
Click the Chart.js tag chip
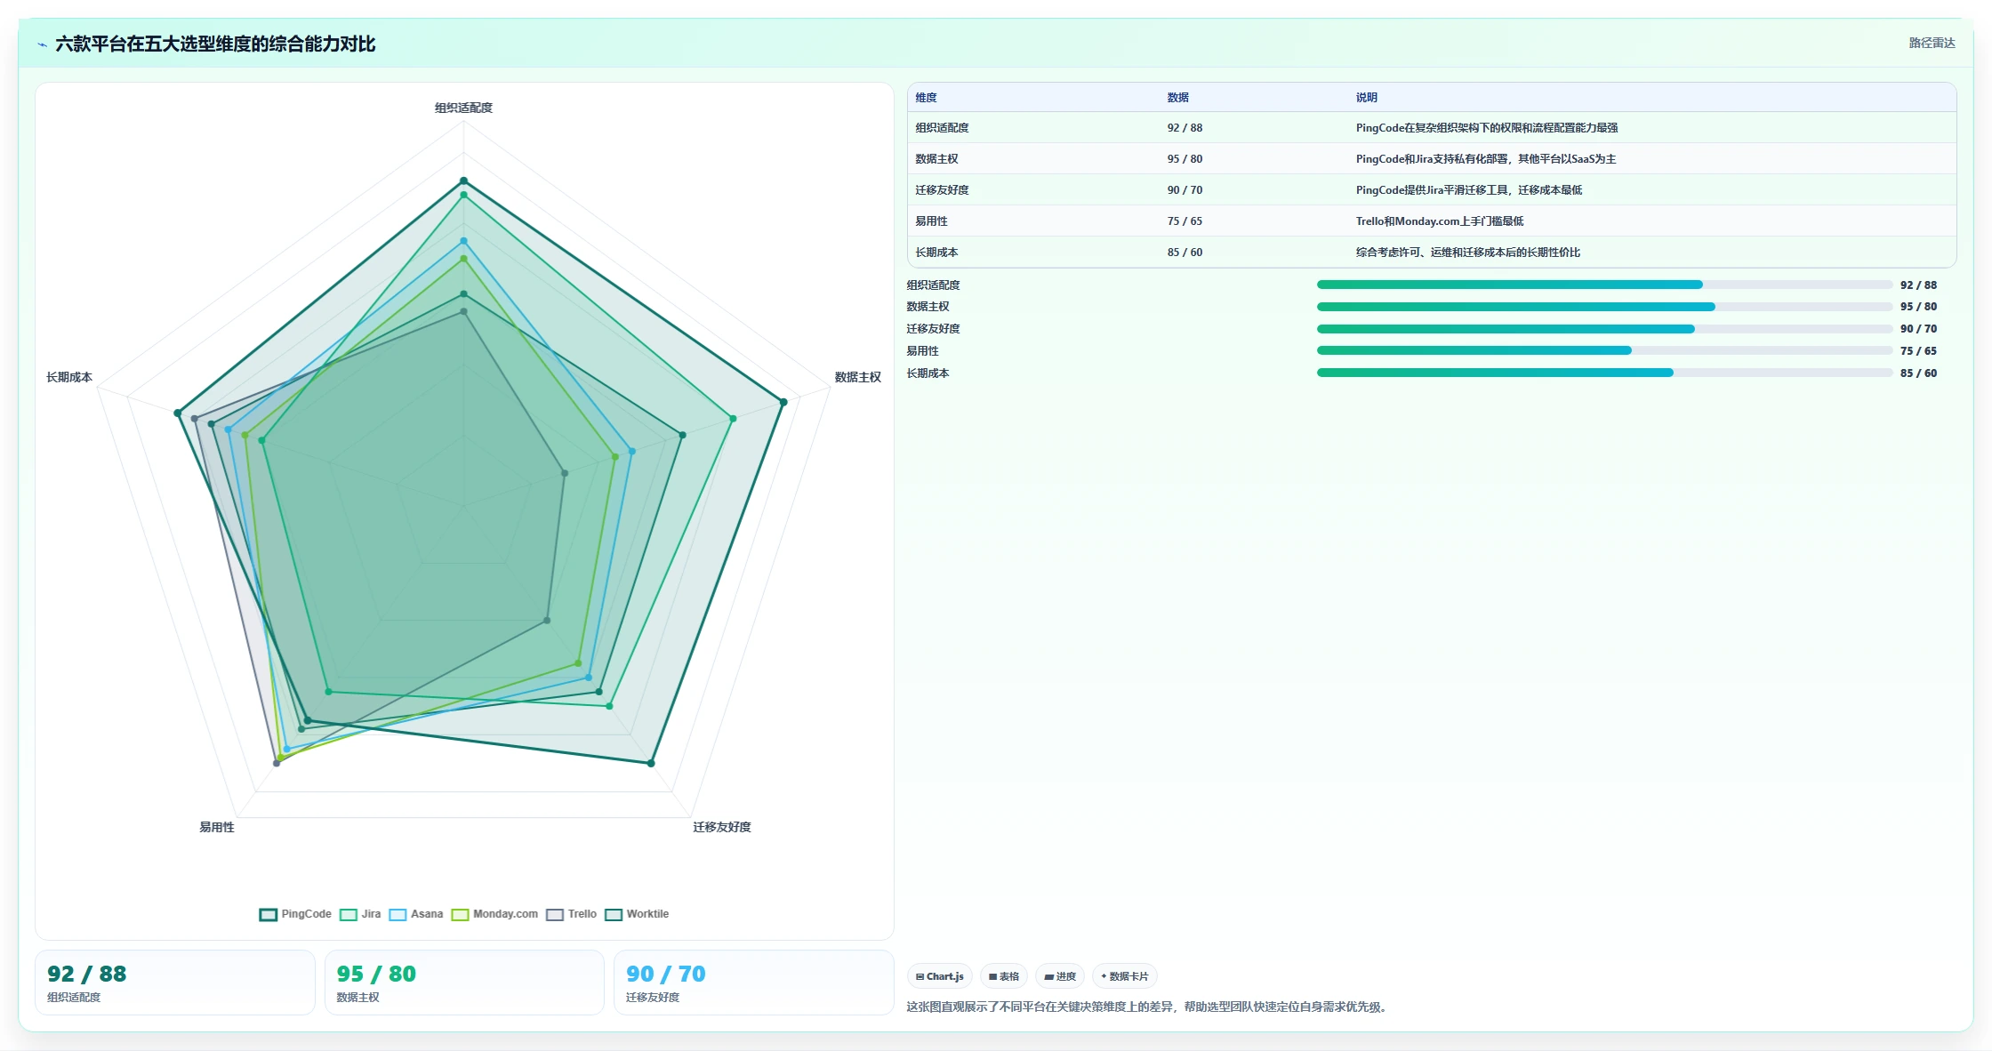tap(939, 976)
